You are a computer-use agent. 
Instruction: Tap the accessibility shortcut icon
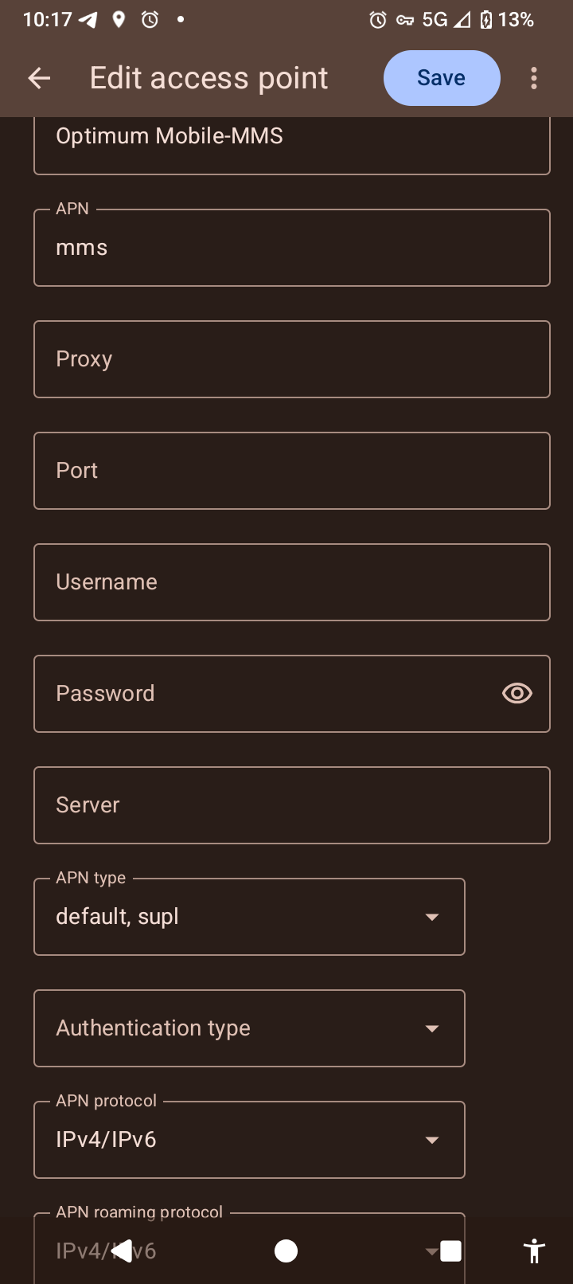(535, 1251)
